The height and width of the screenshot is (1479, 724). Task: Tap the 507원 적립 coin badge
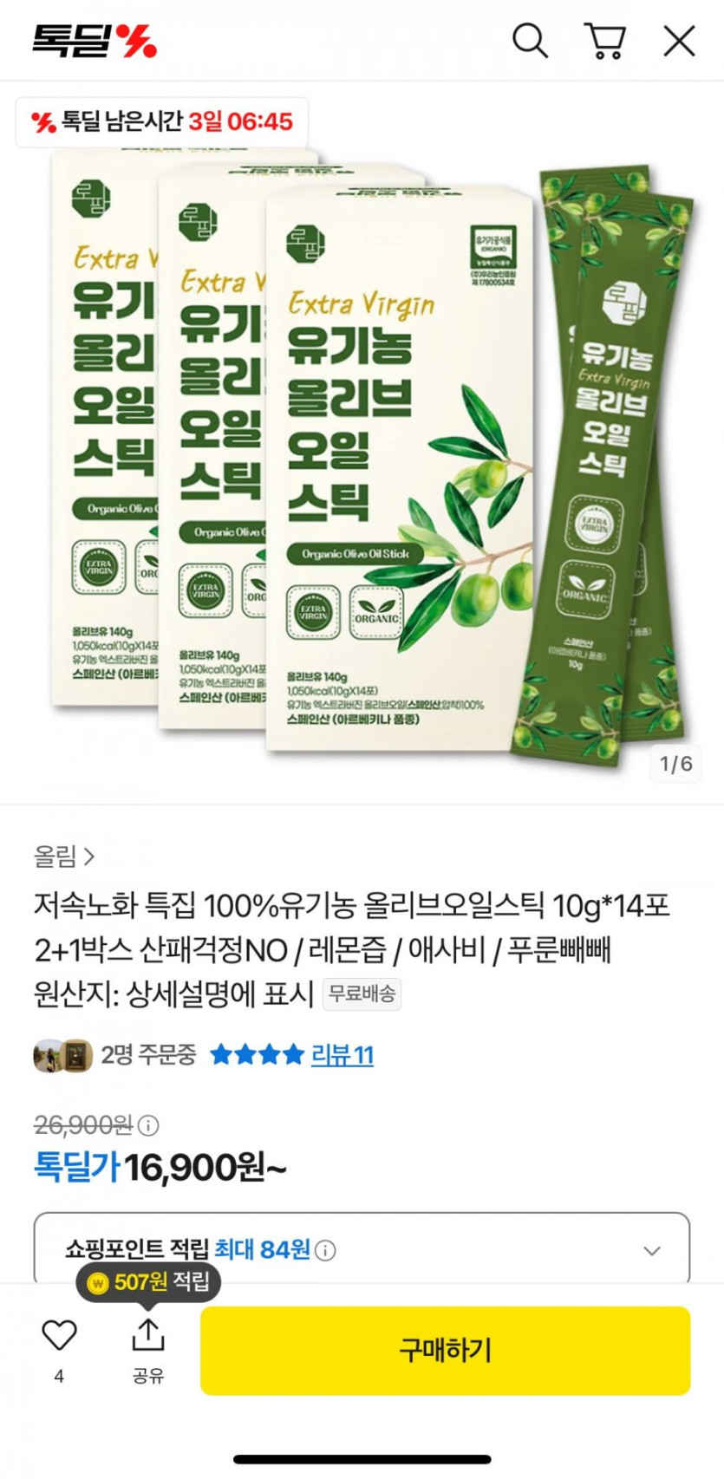148,1281
